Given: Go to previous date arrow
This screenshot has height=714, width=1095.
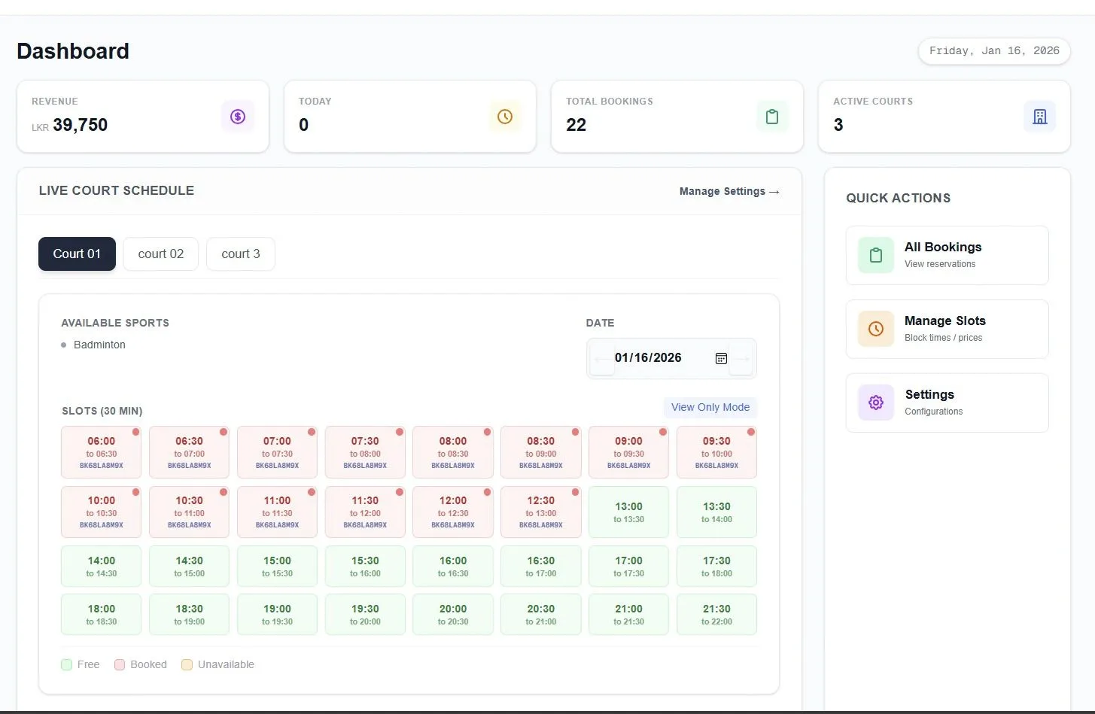Looking at the screenshot, I should coord(601,359).
